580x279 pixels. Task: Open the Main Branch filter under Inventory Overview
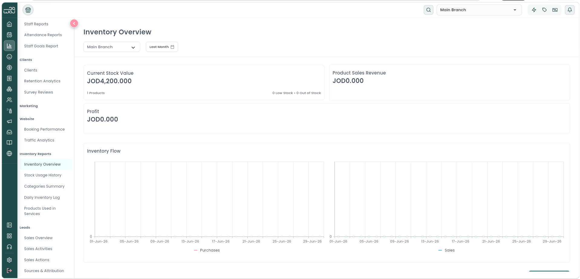pos(112,47)
